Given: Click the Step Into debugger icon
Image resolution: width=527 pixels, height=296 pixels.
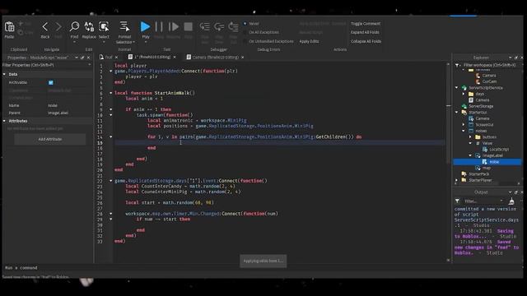Looking at the screenshot, I should [204, 26].
